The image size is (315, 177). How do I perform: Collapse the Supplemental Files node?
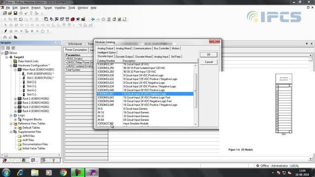coord(11,132)
